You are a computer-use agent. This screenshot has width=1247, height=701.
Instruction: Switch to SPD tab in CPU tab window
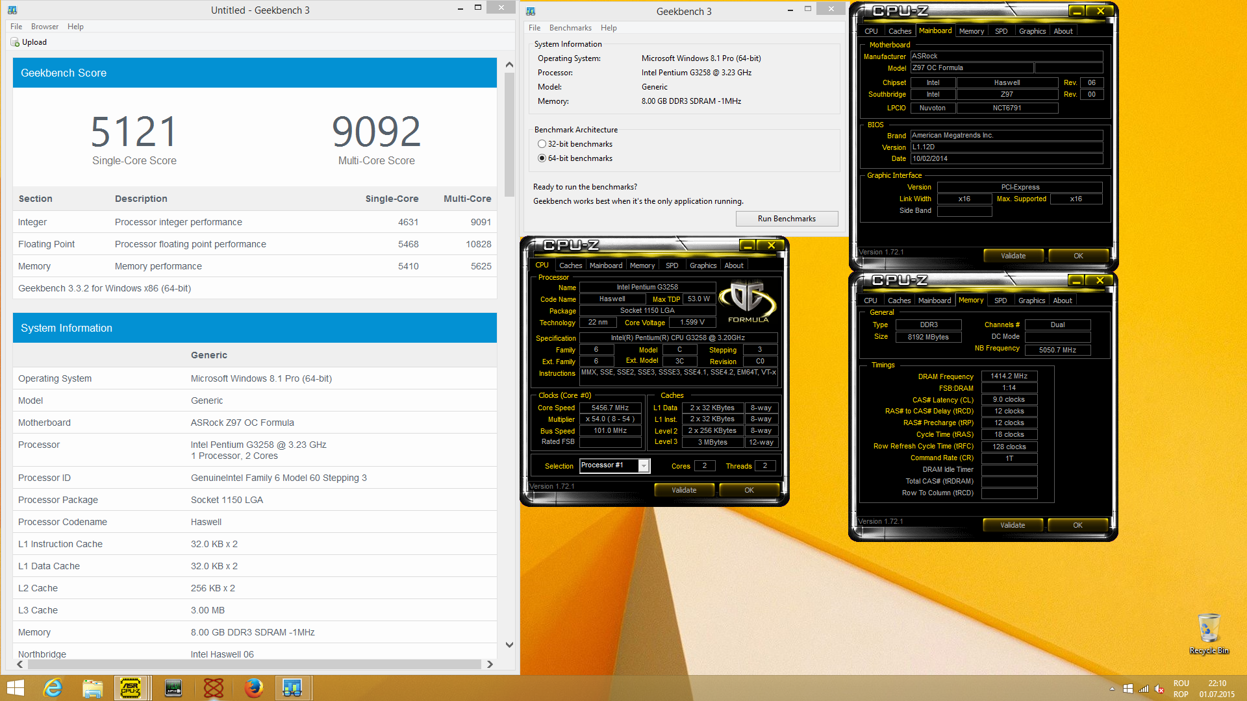[672, 265]
